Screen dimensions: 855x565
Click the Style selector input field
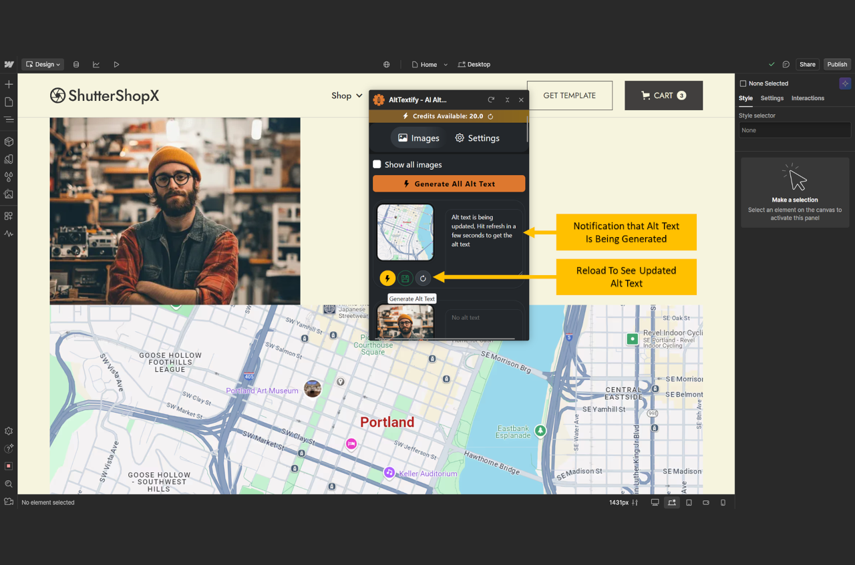tap(795, 130)
